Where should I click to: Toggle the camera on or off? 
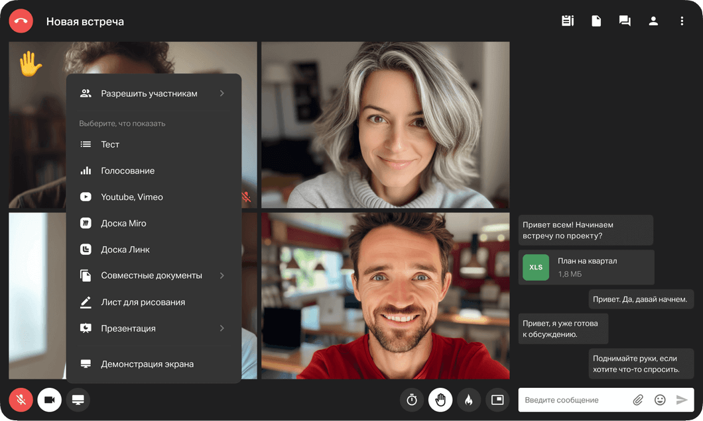(x=50, y=400)
